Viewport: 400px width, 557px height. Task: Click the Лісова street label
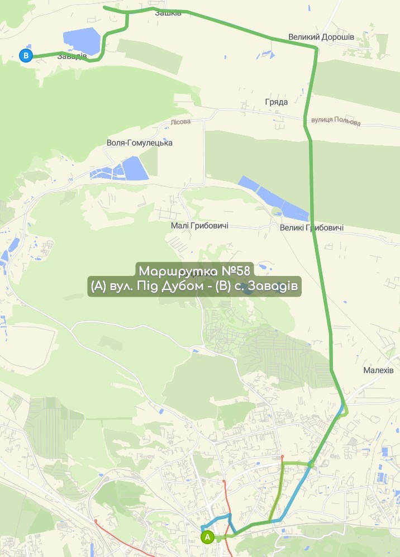point(180,122)
